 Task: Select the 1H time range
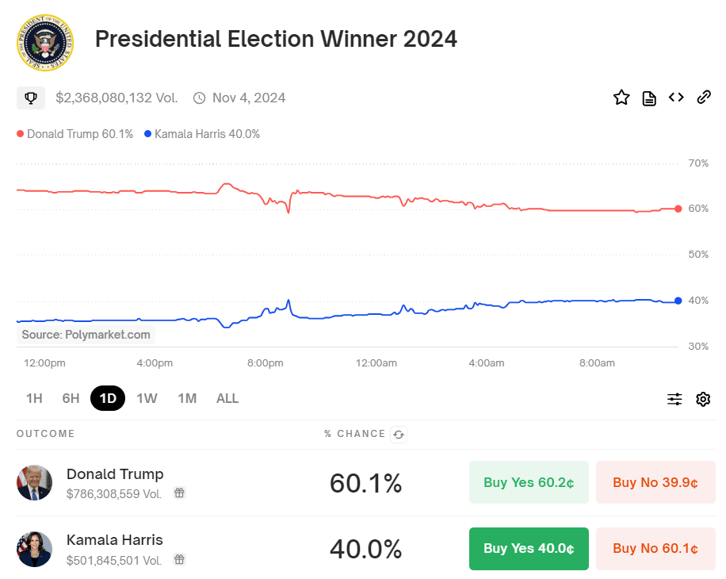[x=34, y=398]
